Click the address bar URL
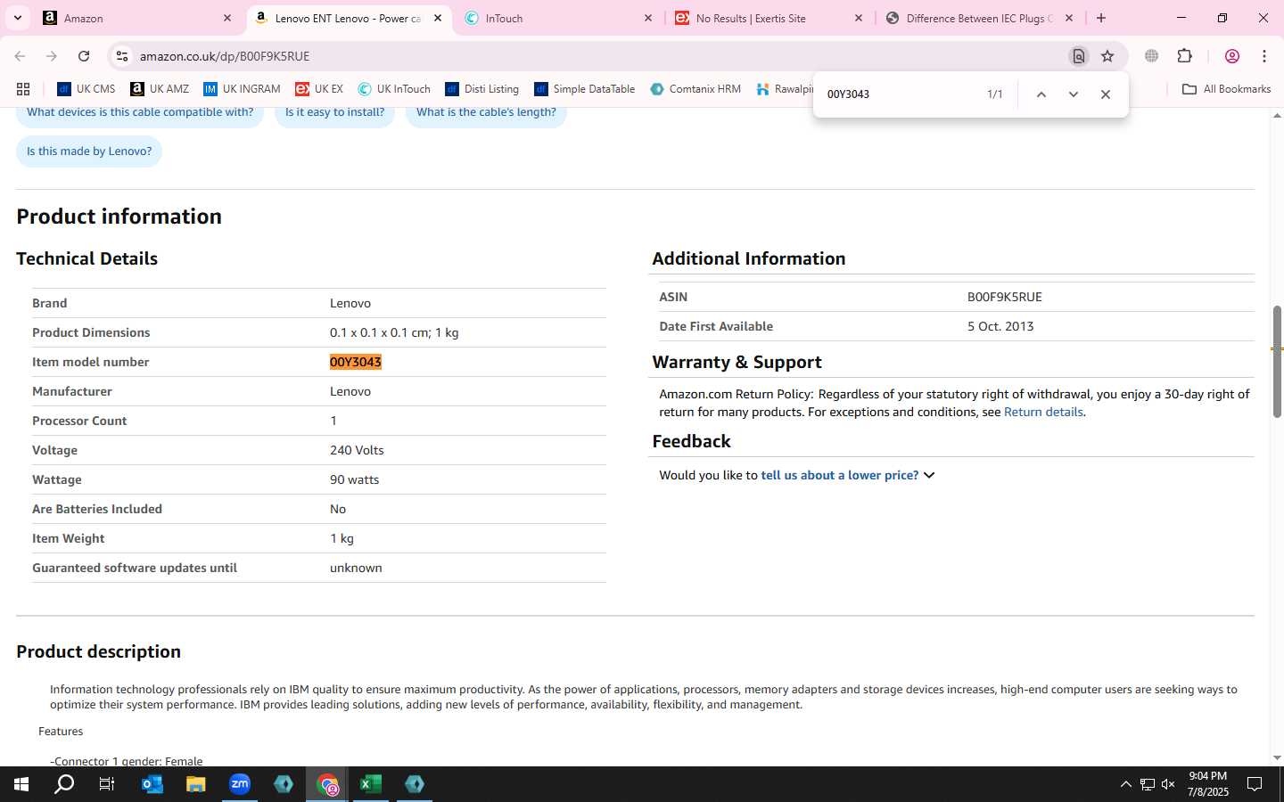Viewport: 1284px width, 802px height. pyautogui.click(x=225, y=56)
